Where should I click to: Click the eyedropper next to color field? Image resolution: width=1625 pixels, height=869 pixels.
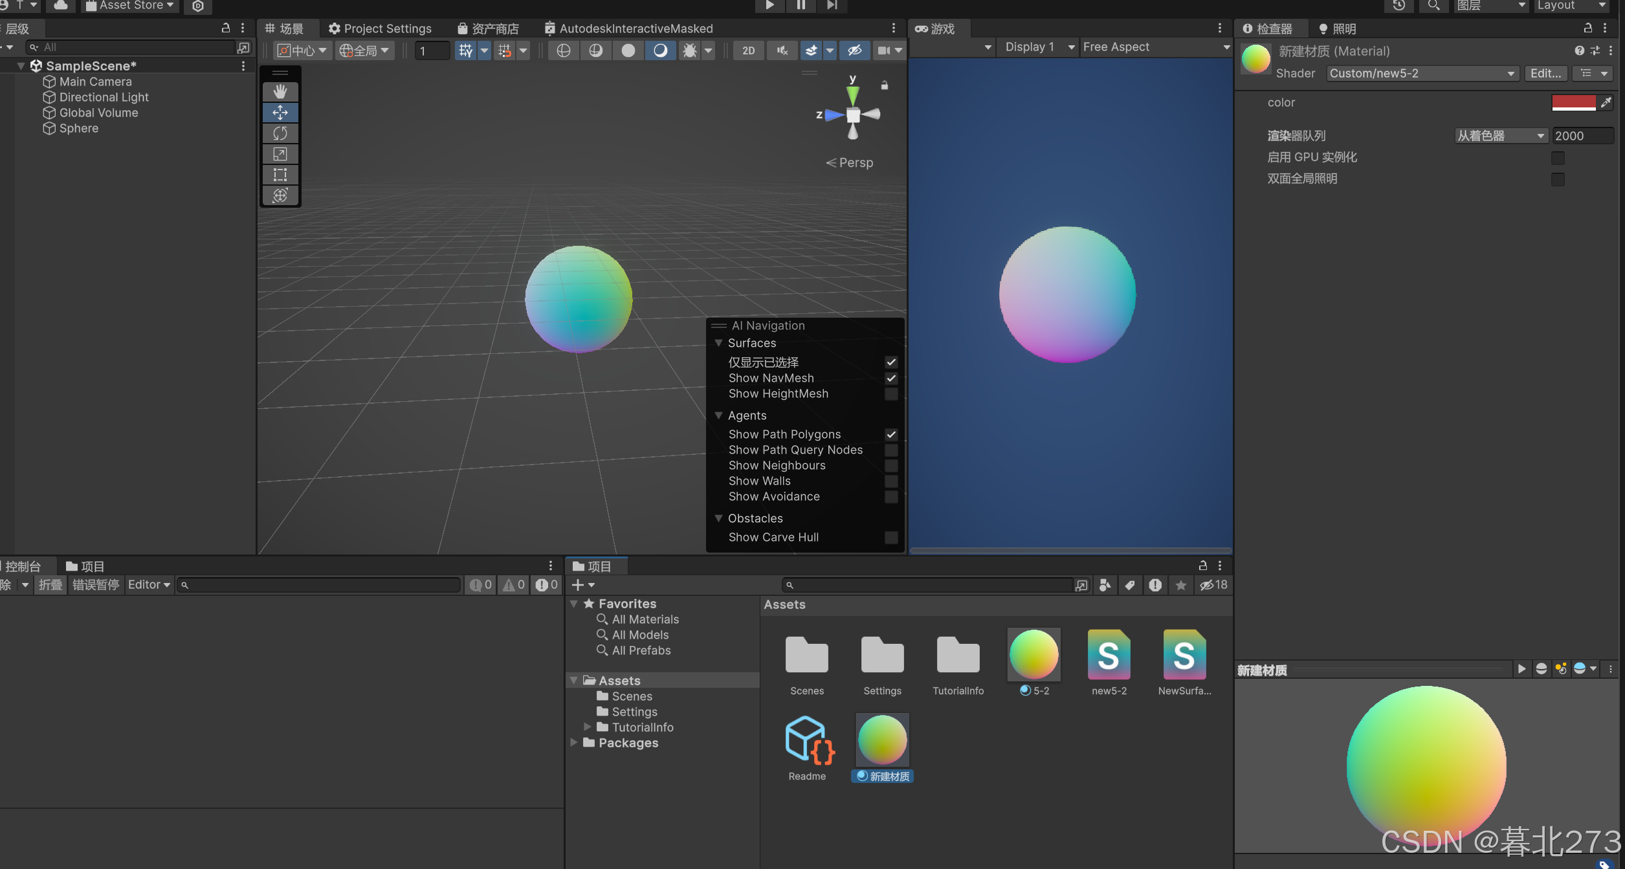(1606, 102)
